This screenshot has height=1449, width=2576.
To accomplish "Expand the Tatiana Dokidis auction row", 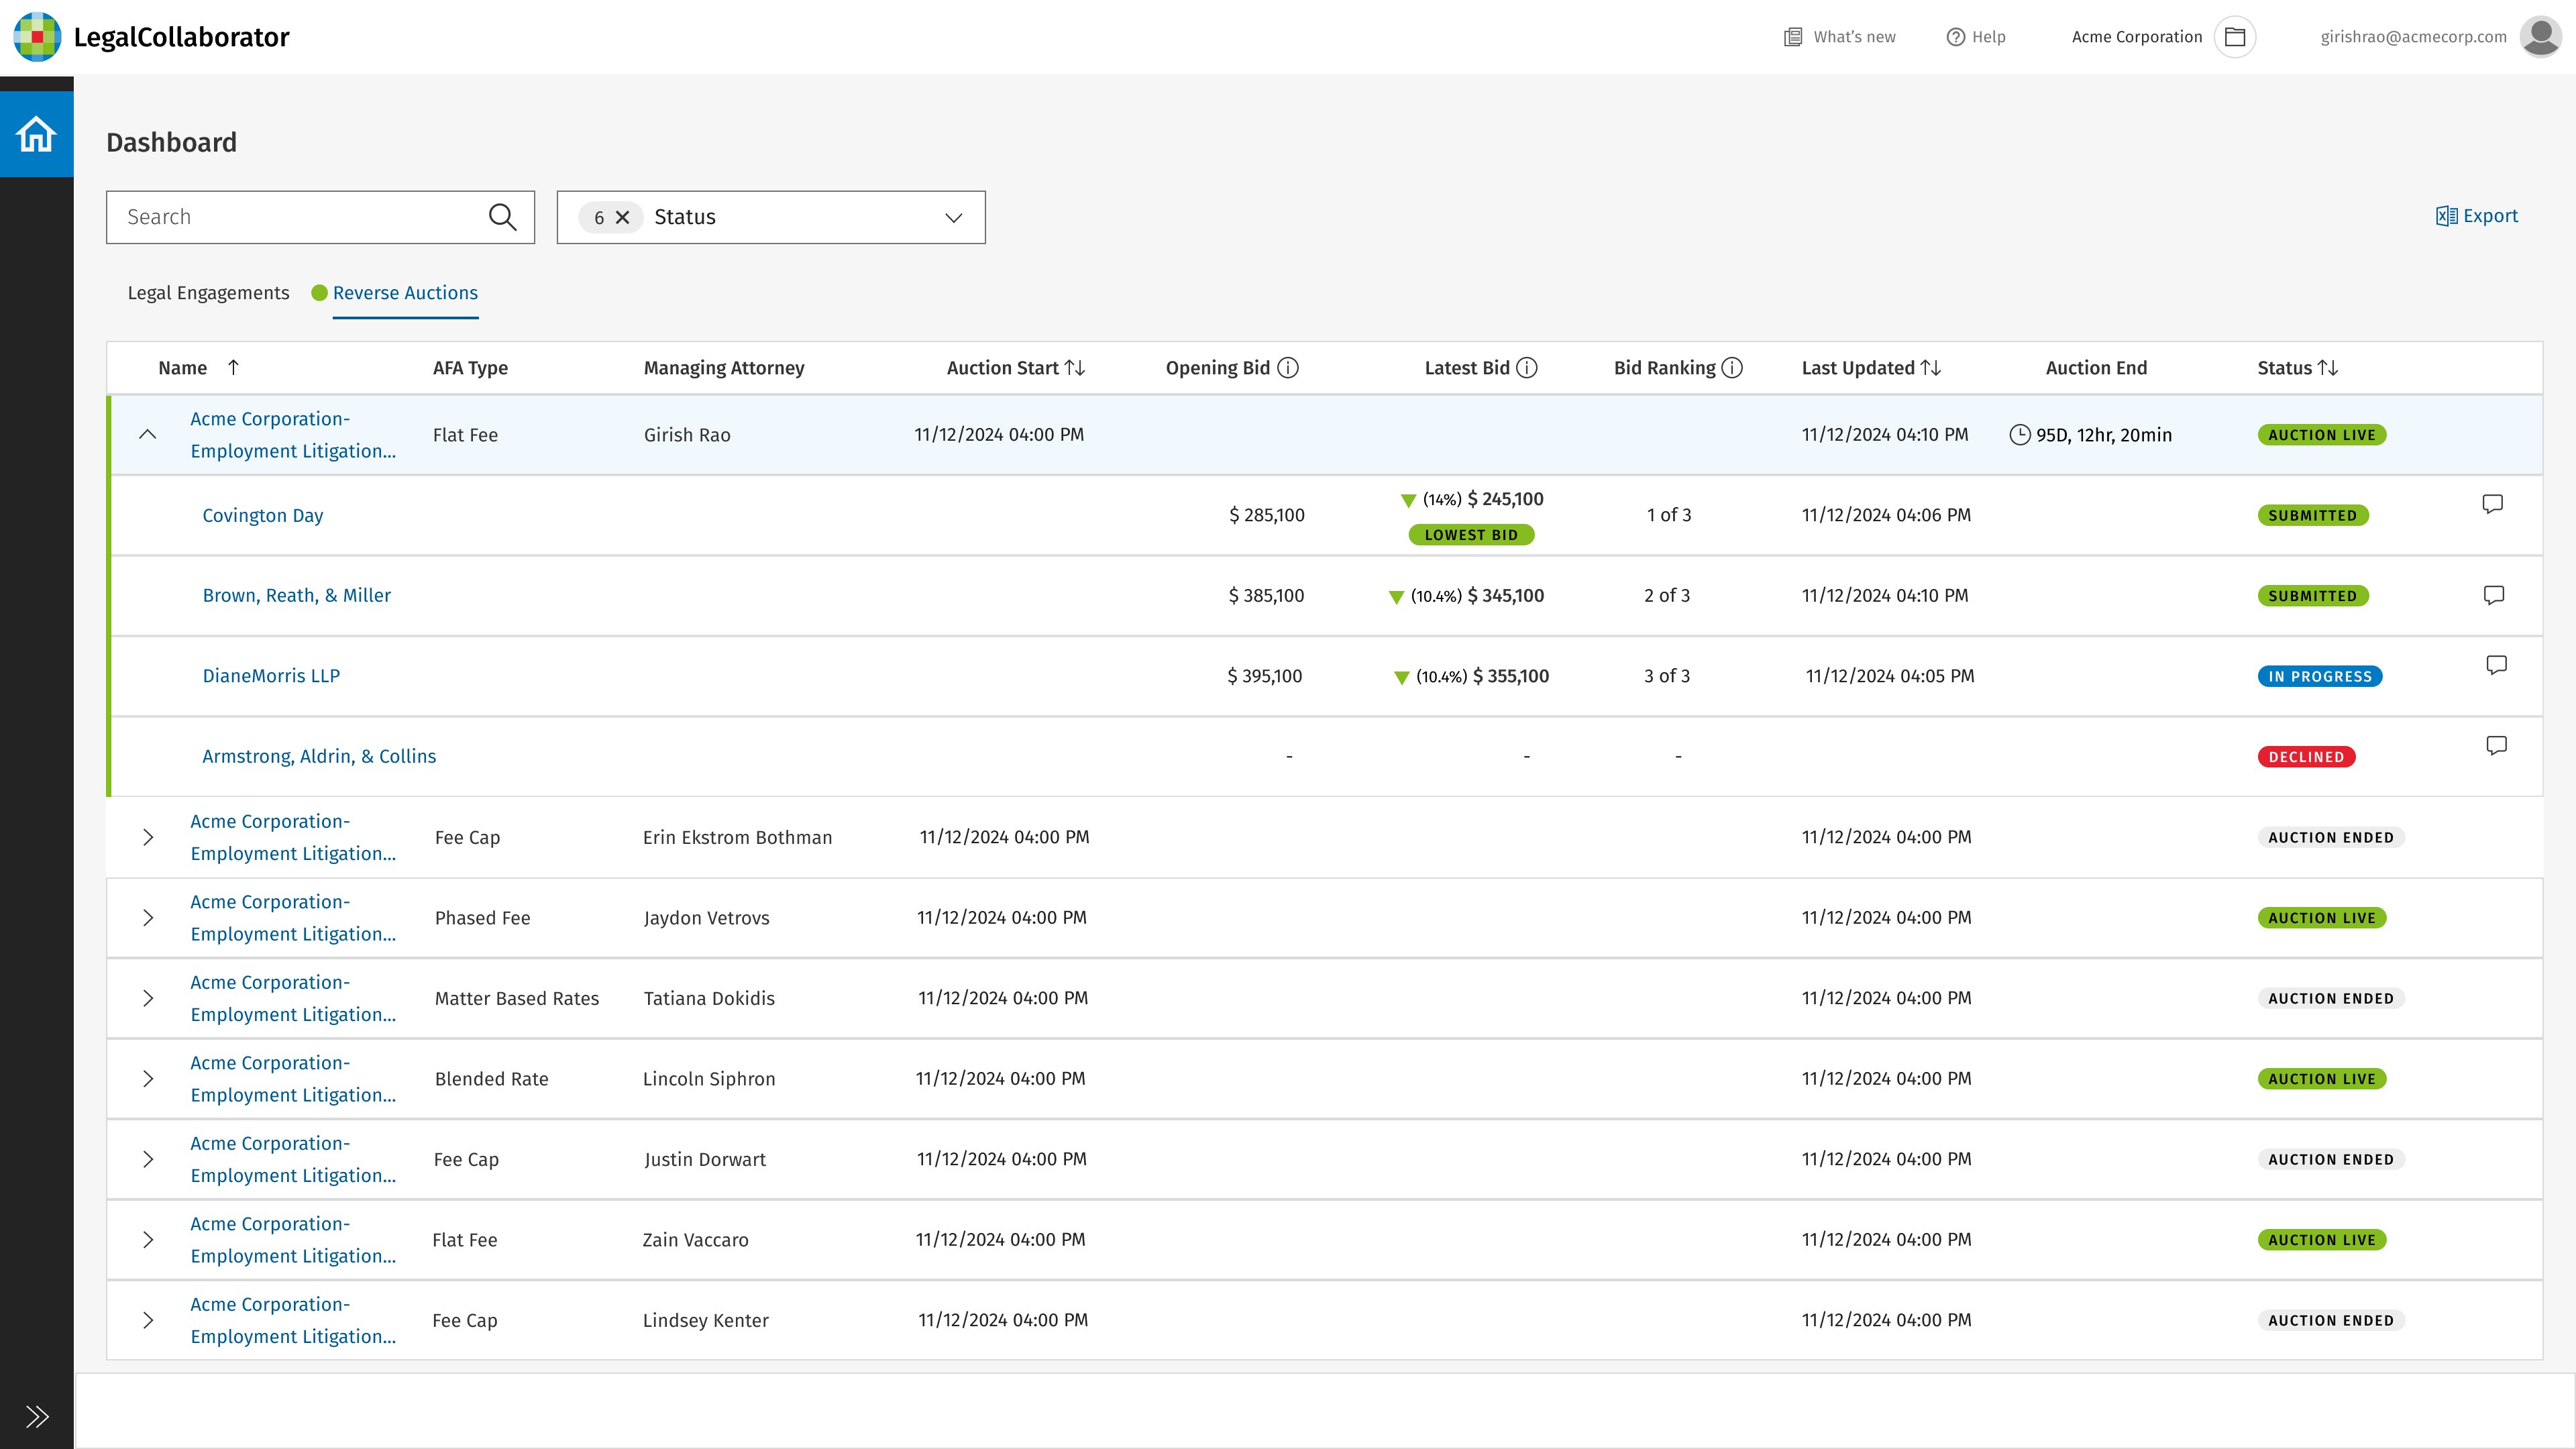I will click(x=148, y=998).
